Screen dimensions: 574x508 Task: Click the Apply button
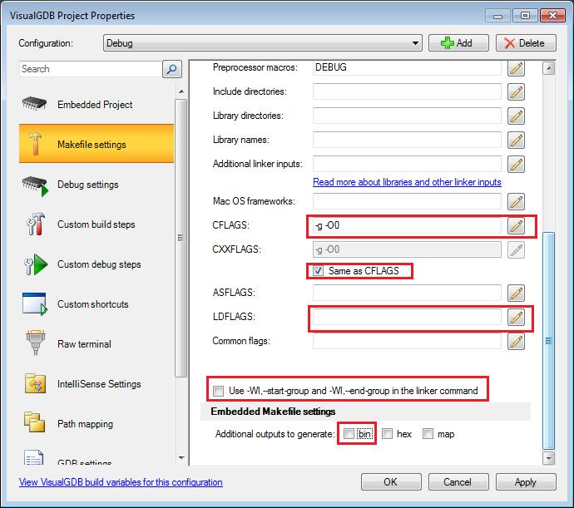(x=526, y=482)
